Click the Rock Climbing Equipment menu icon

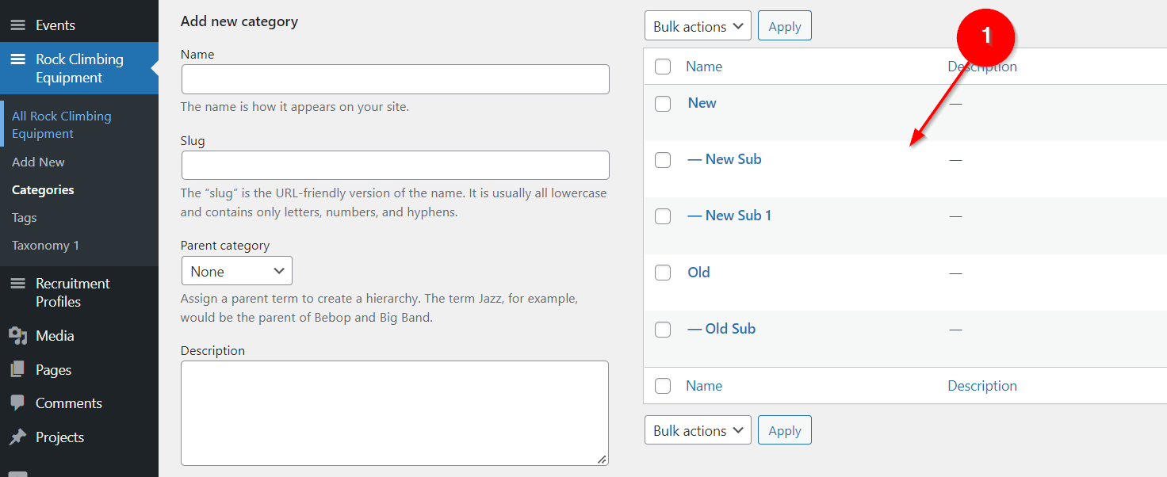pyautogui.click(x=17, y=59)
